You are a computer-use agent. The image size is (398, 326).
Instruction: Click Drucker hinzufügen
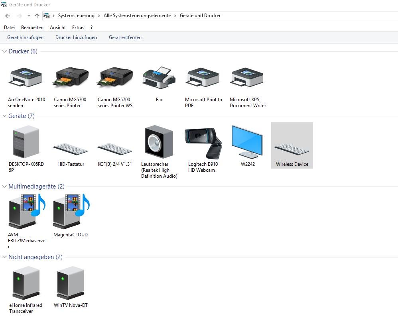(76, 37)
